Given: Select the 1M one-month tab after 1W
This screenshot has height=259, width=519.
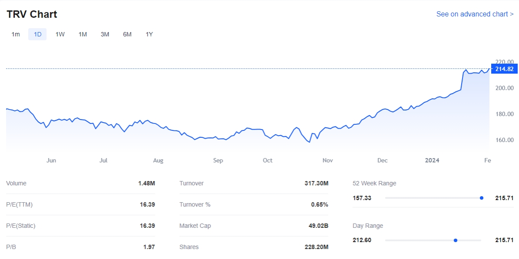Looking at the screenshot, I should click(83, 34).
